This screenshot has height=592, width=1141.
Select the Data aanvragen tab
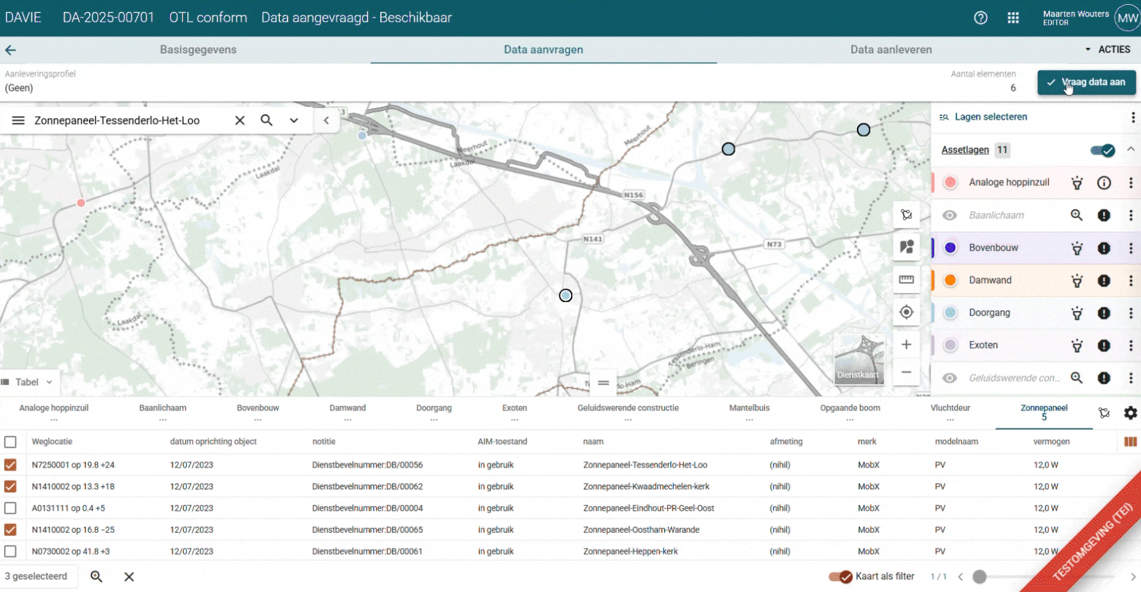[543, 50]
